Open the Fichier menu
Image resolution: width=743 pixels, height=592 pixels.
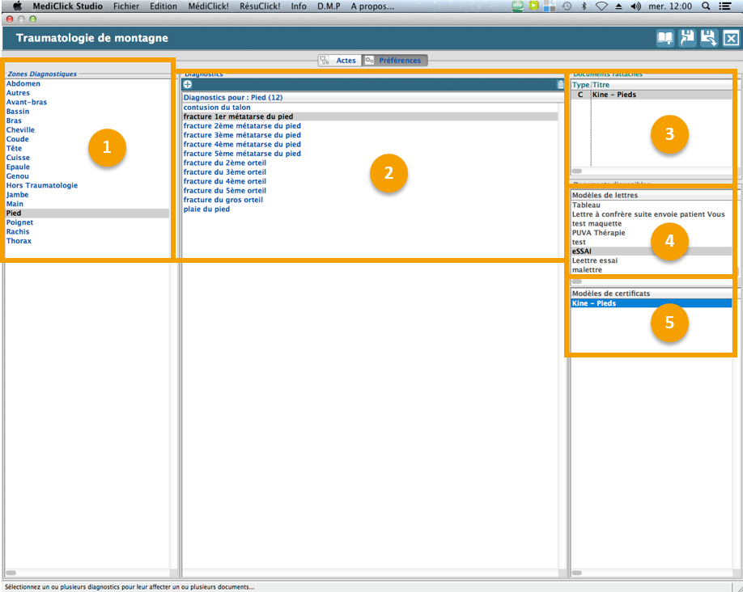126,6
